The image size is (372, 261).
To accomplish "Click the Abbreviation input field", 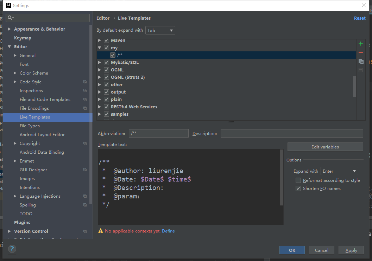I will tap(159, 133).
